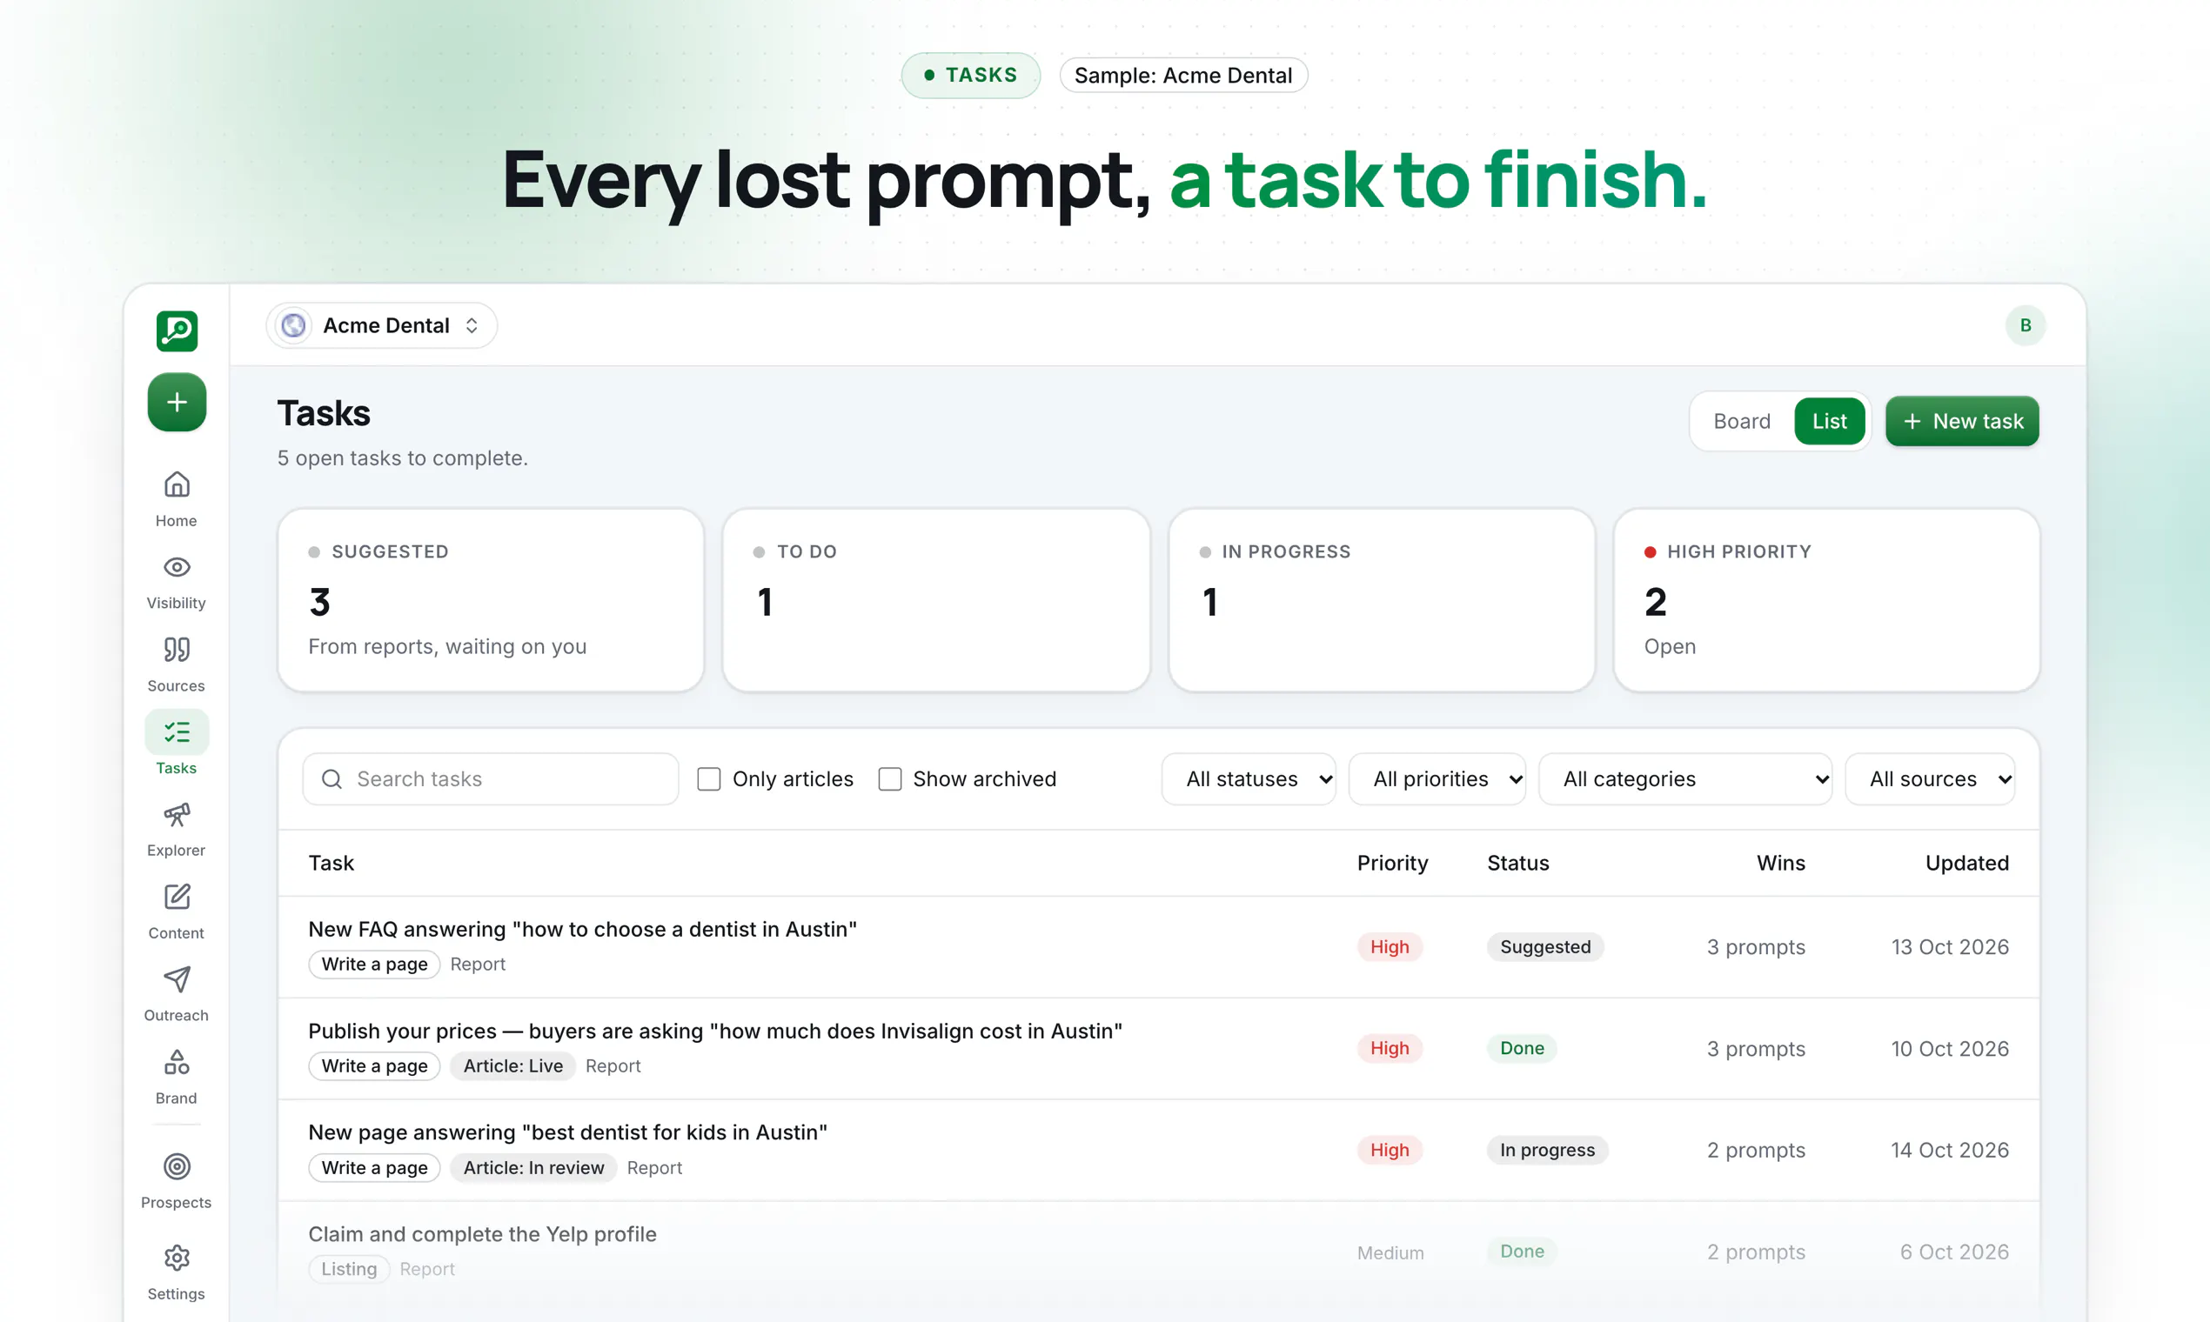Open Home from the sidebar
This screenshot has width=2210, height=1322.
pyautogui.click(x=177, y=499)
